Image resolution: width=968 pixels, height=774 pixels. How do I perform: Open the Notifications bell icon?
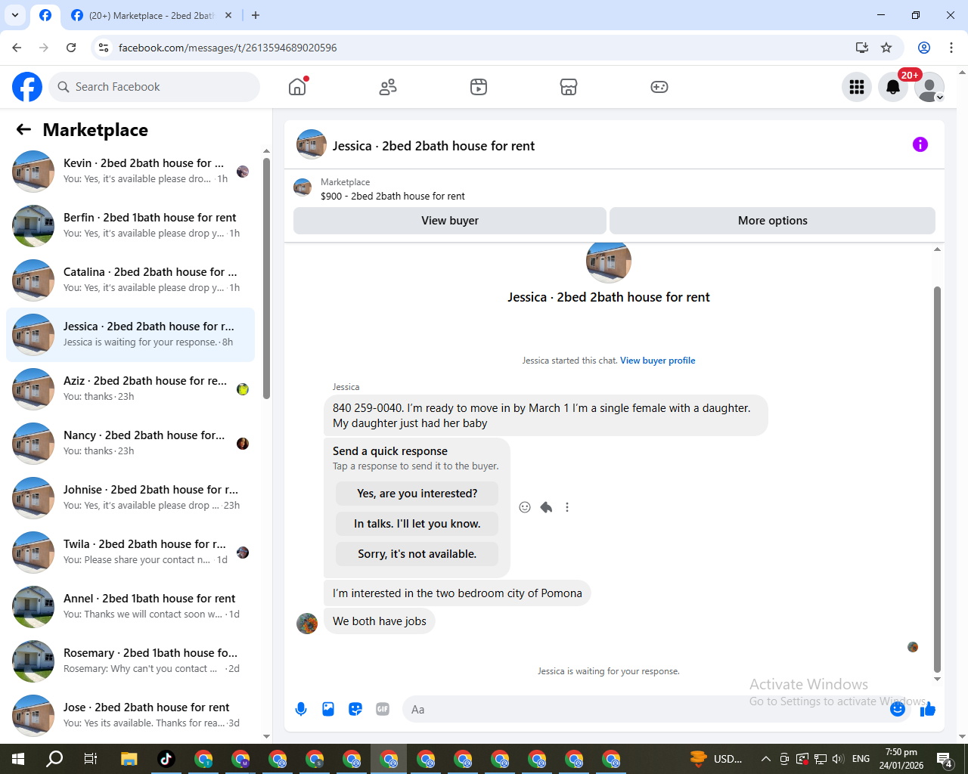(x=893, y=87)
